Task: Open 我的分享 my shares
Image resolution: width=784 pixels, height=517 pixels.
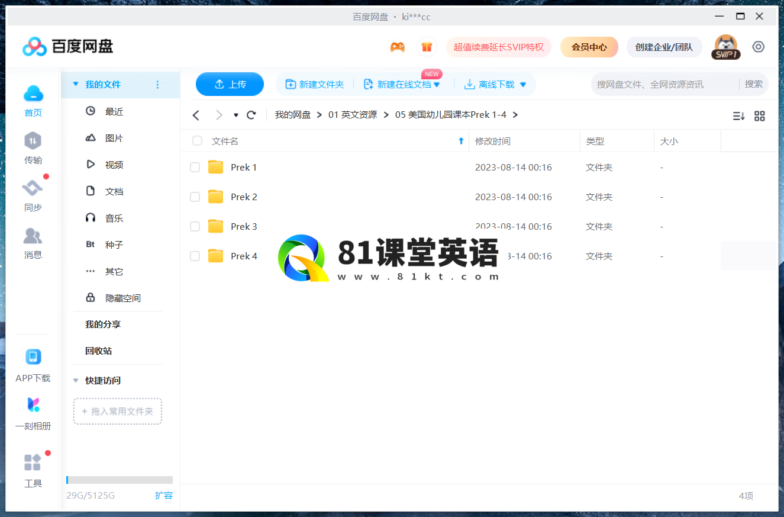Action: coord(102,325)
